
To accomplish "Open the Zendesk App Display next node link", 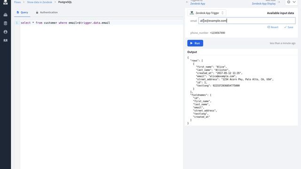I will [263, 3].
